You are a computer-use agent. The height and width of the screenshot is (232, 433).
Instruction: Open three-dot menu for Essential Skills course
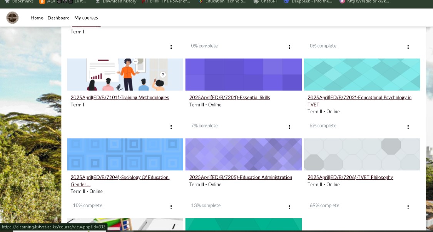[x=289, y=127]
